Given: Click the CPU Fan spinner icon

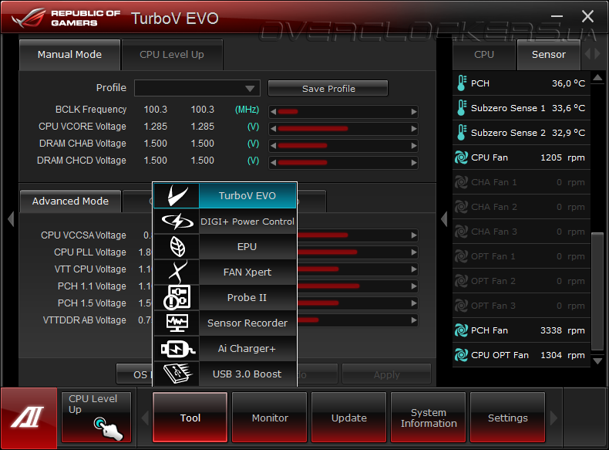Looking at the screenshot, I should click(x=462, y=157).
